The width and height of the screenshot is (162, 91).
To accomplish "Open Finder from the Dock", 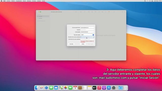I will (x=36, y=88).
